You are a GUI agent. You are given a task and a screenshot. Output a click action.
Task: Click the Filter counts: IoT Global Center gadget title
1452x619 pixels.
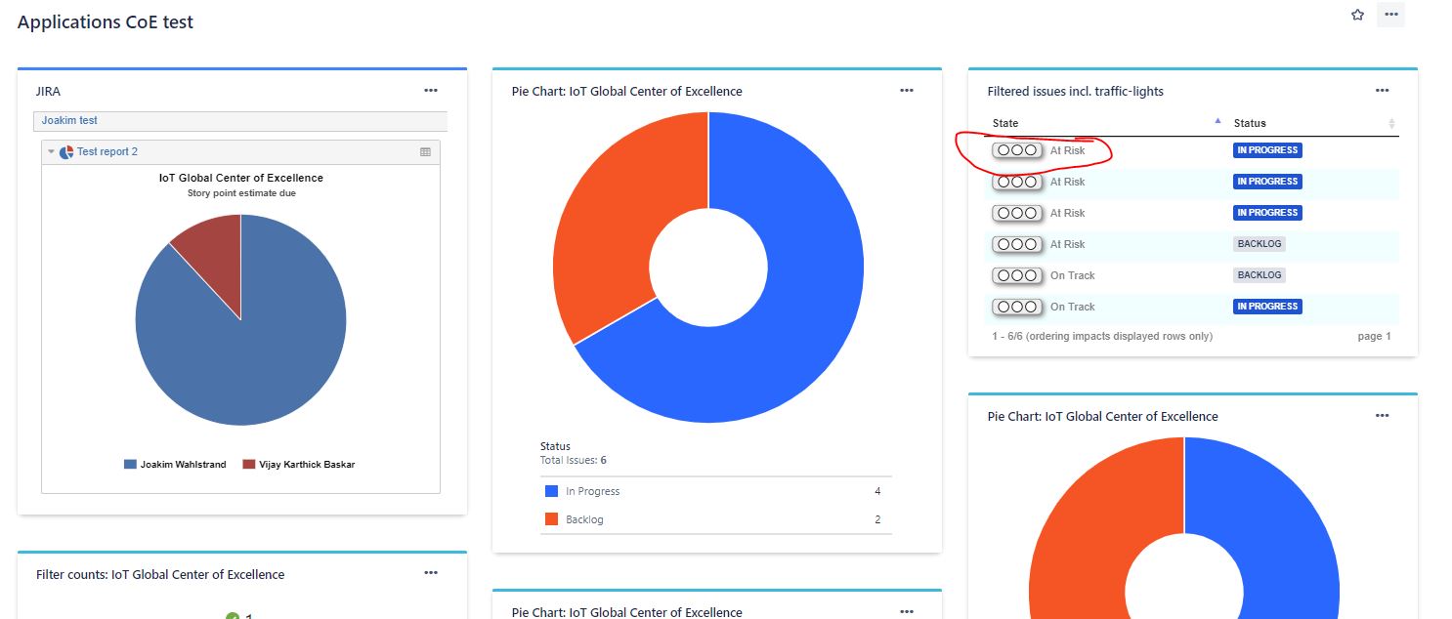pos(160,574)
